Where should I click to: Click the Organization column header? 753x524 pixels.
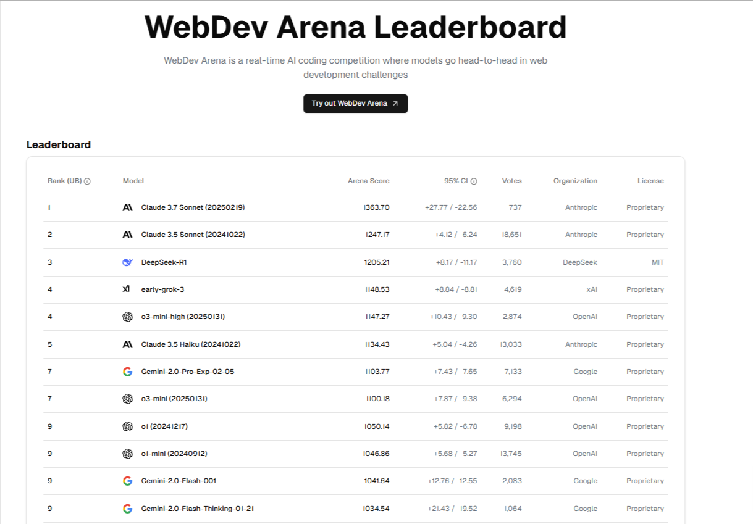(575, 181)
